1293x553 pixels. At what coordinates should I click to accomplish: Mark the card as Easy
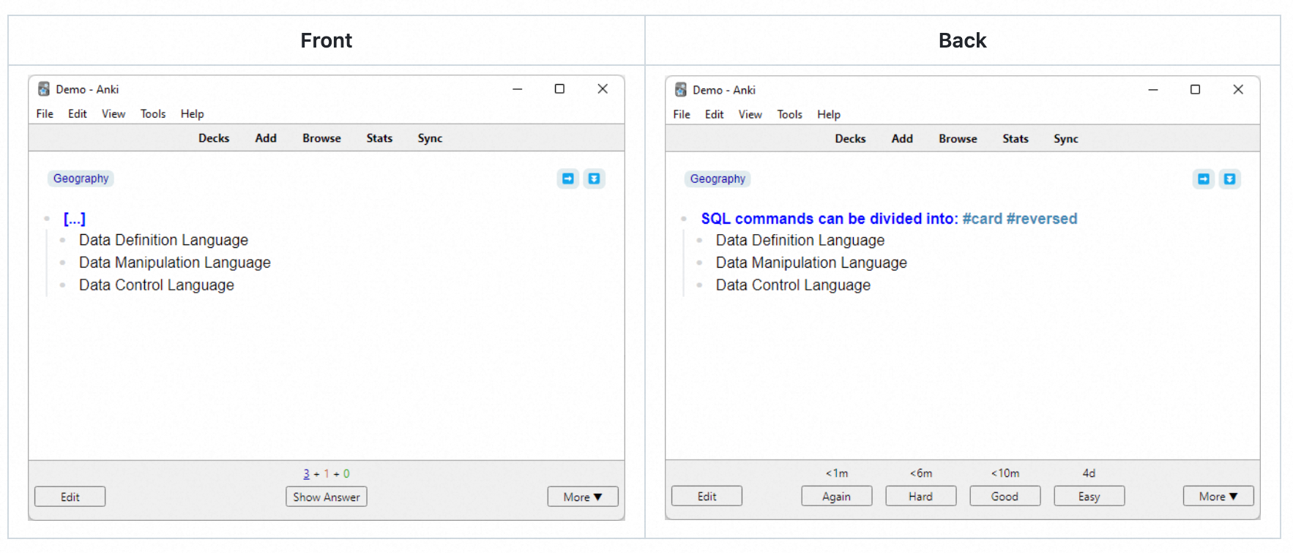(1089, 496)
